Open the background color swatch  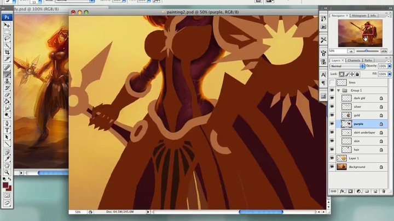coord(9,188)
